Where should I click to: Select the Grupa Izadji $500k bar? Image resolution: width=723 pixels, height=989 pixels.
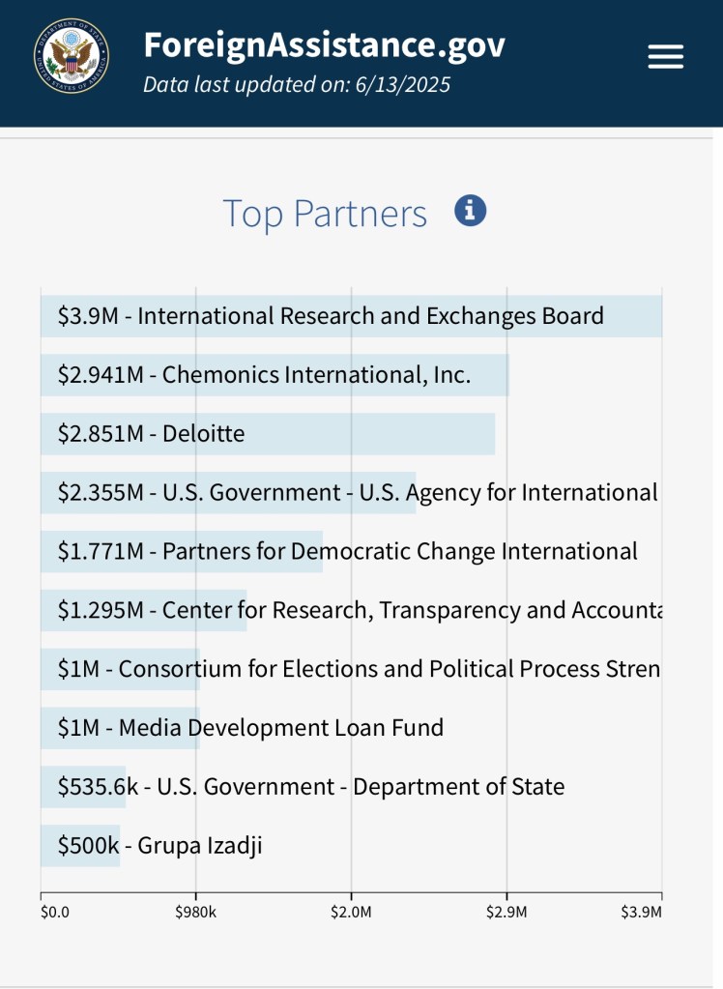pyautogui.click(x=80, y=846)
